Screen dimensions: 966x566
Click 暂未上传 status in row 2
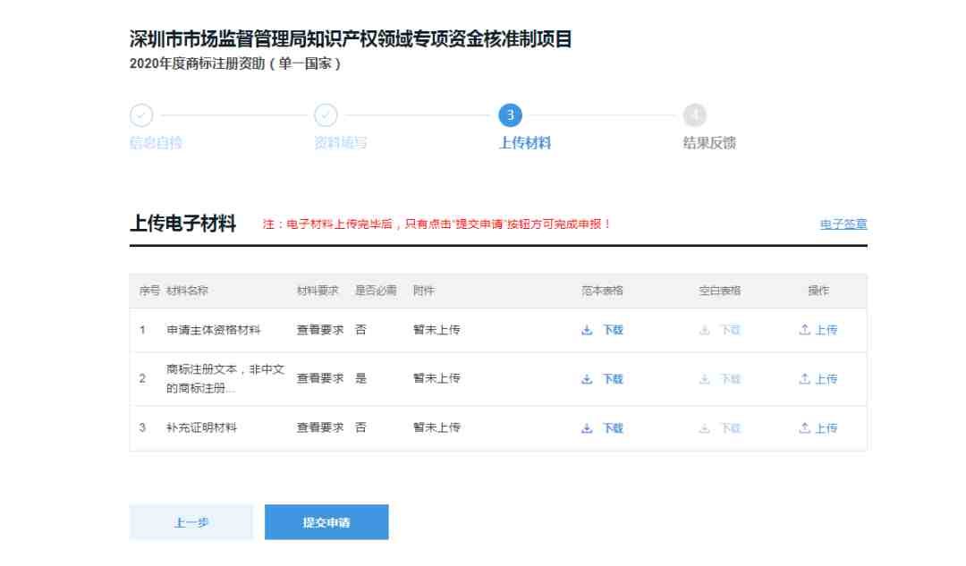(x=436, y=378)
